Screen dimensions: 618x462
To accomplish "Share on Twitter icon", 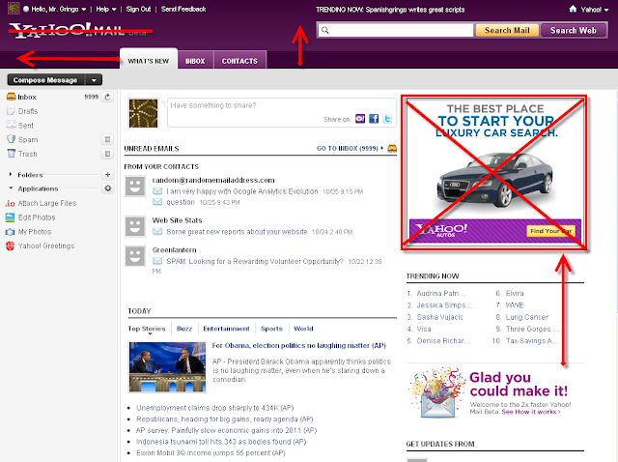I will tap(387, 119).
